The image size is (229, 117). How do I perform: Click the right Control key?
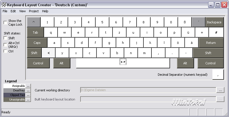(x=210, y=63)
